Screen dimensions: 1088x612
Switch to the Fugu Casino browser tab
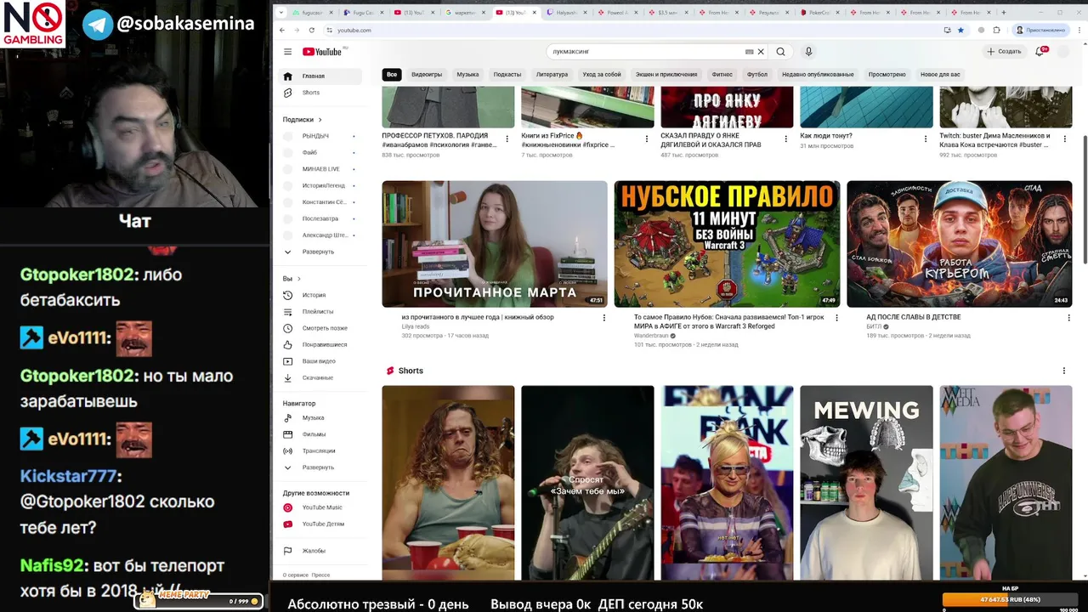click(362, 13)
